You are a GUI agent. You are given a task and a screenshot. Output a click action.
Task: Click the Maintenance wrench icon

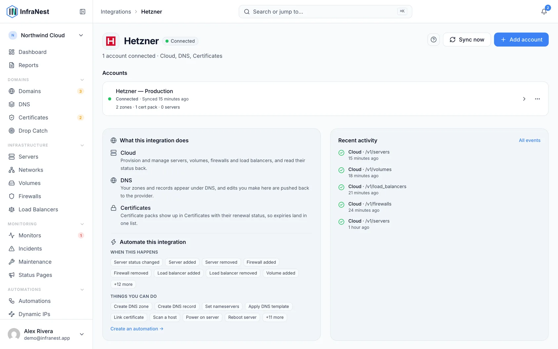click(12, 262)
